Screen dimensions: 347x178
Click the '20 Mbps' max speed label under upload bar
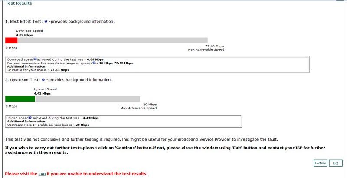coord(150,105)
